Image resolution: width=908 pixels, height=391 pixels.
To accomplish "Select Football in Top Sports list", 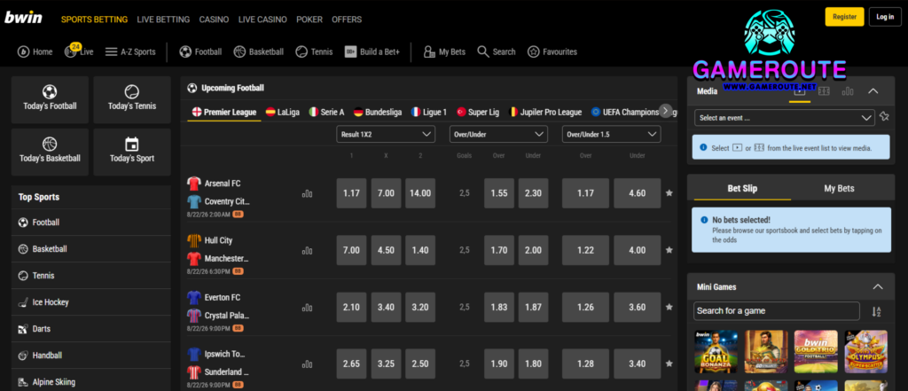I will (91, 223).
